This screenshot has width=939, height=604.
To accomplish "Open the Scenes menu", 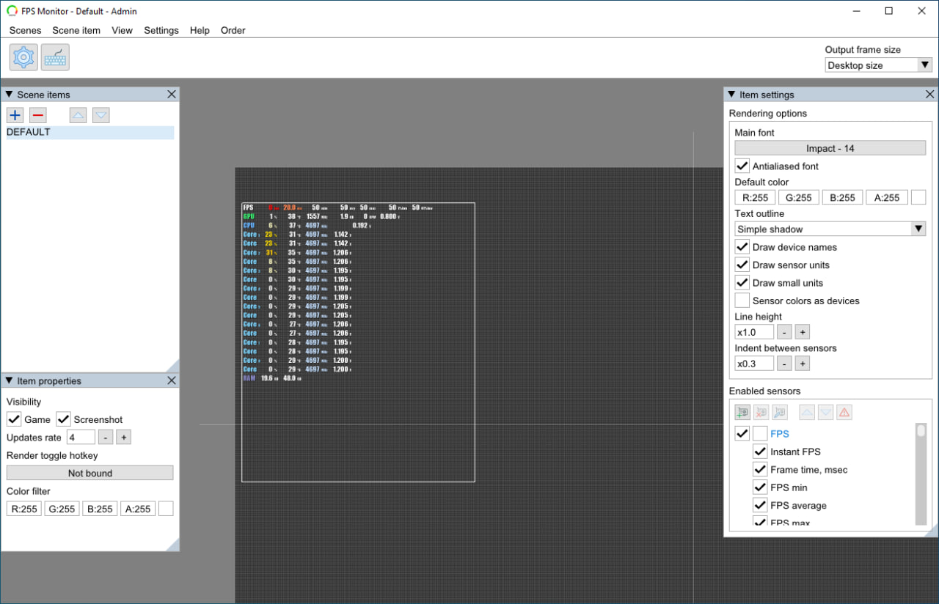I will click(x=25, y=30).
